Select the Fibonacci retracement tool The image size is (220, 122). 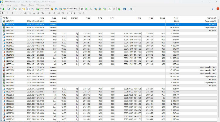[29, 13]
